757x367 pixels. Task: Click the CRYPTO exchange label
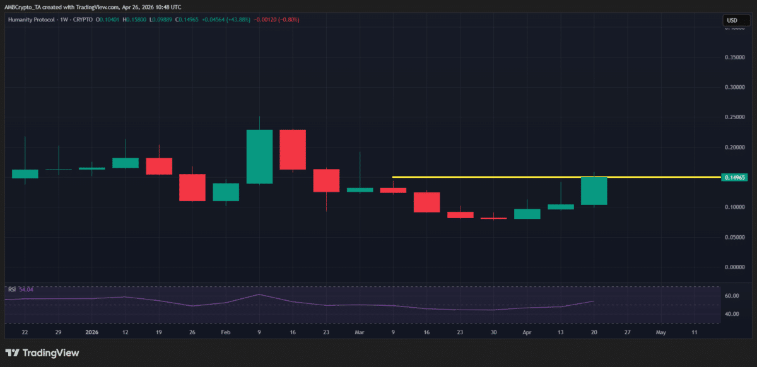point(83,20)
